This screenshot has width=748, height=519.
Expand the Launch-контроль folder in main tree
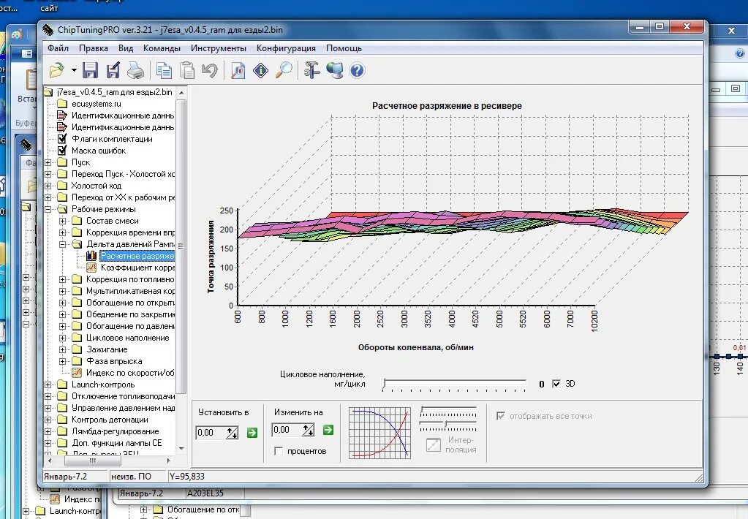48,384
